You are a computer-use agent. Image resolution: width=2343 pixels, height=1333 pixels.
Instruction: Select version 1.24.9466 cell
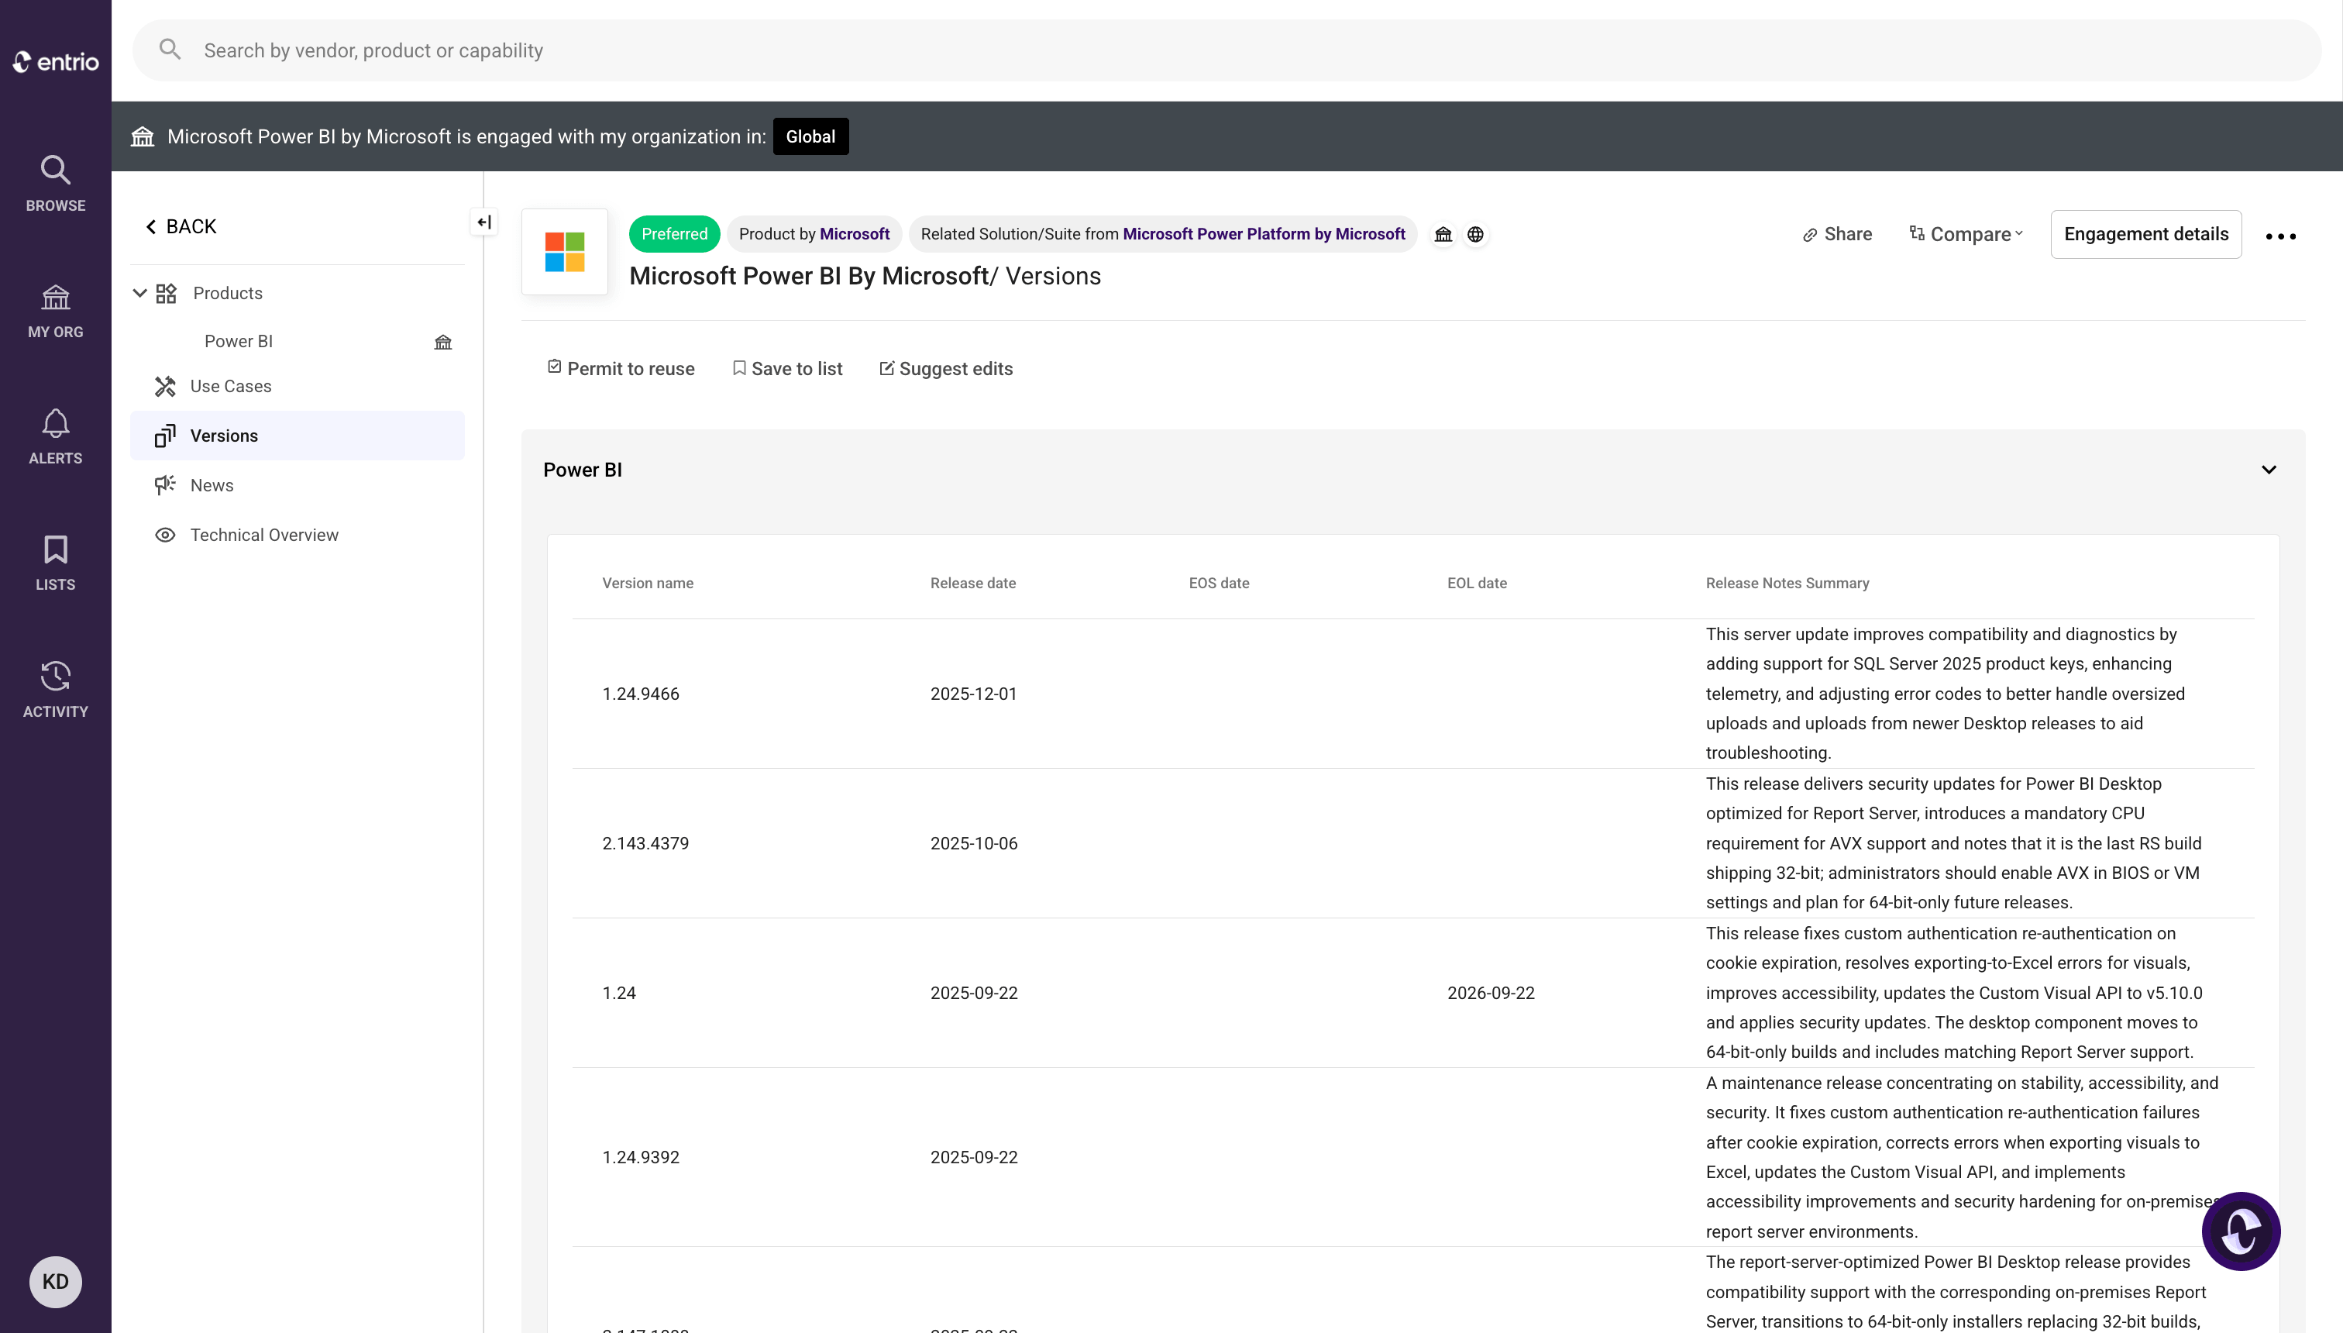[x=641, y=694]
